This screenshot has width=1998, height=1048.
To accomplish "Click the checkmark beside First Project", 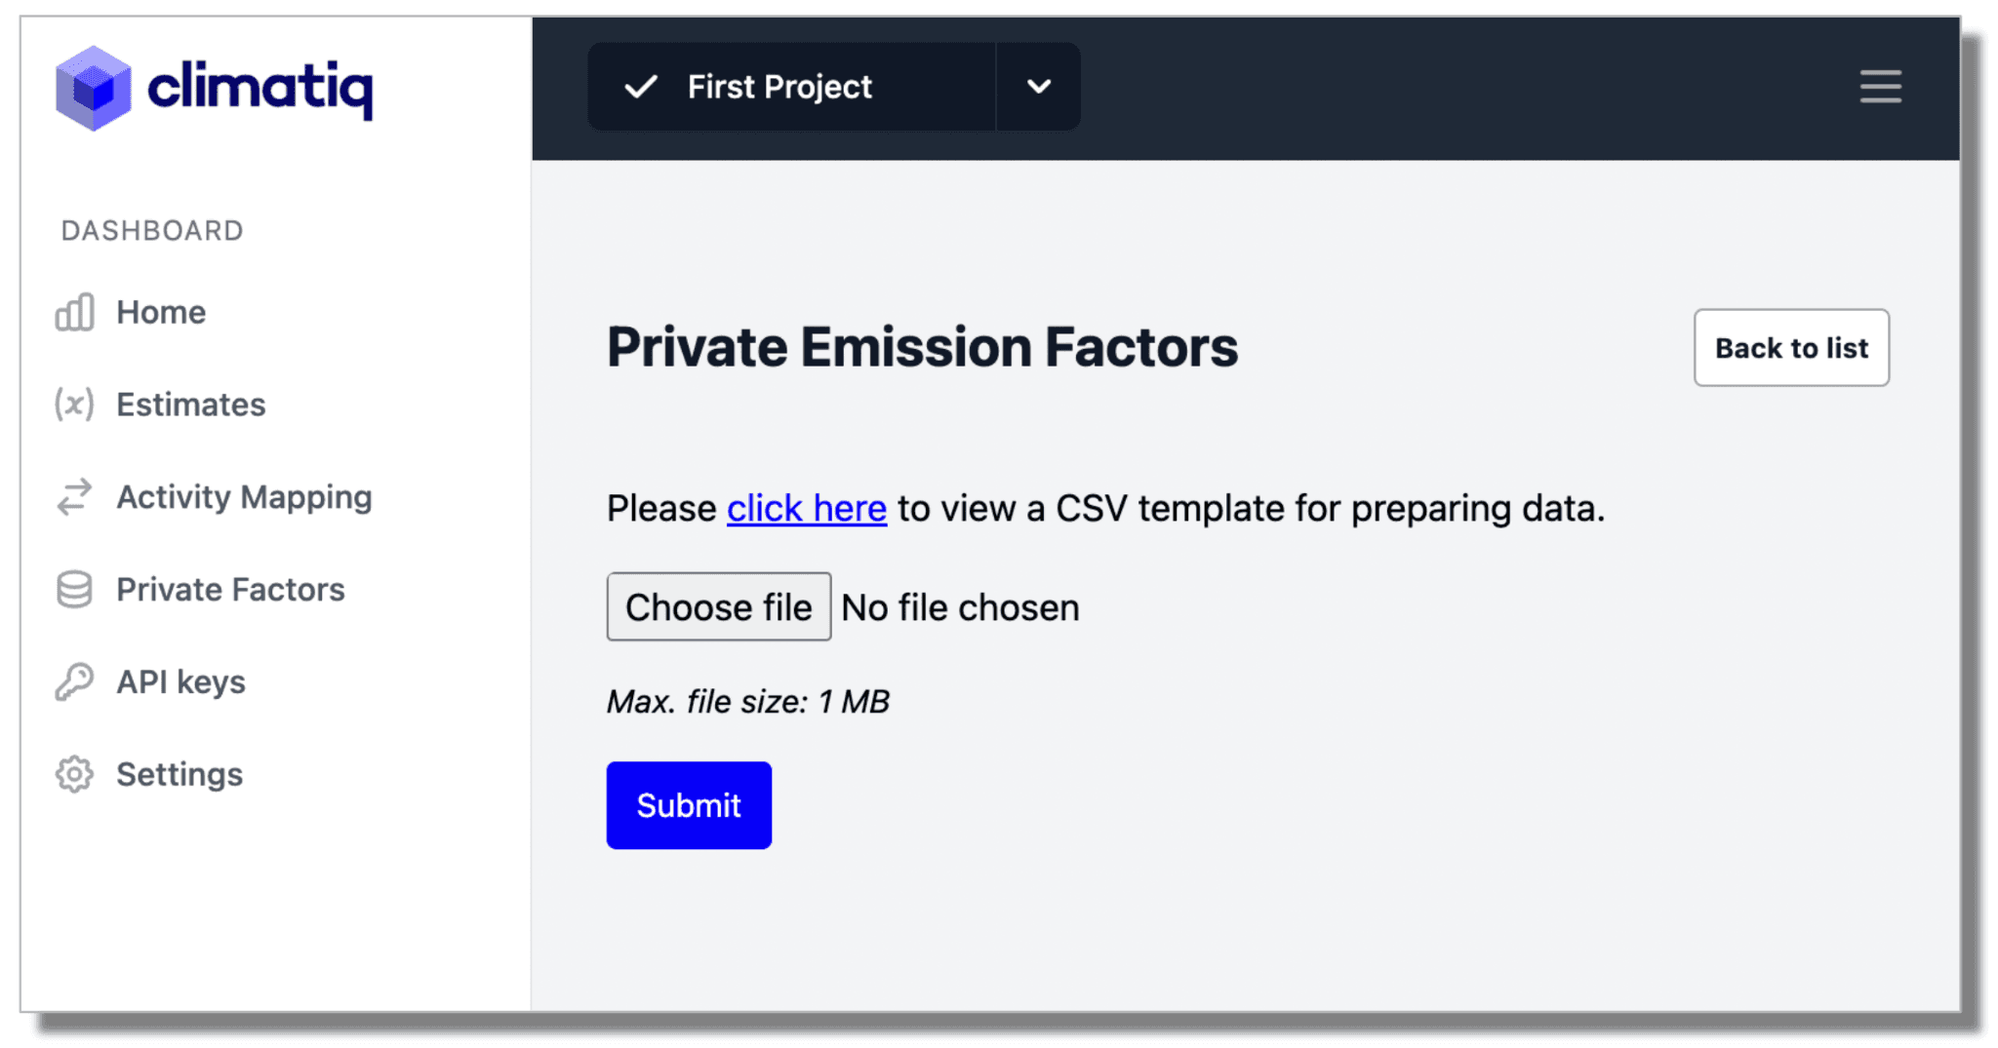I will pyautogui.click(x=641, y=87).
